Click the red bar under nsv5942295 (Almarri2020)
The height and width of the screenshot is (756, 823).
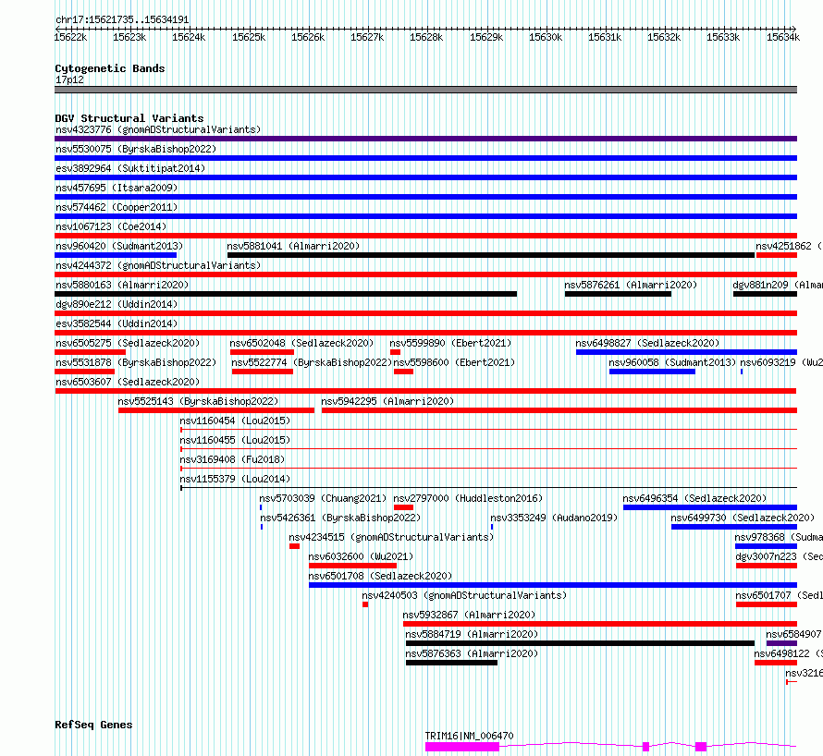[559, 410]
